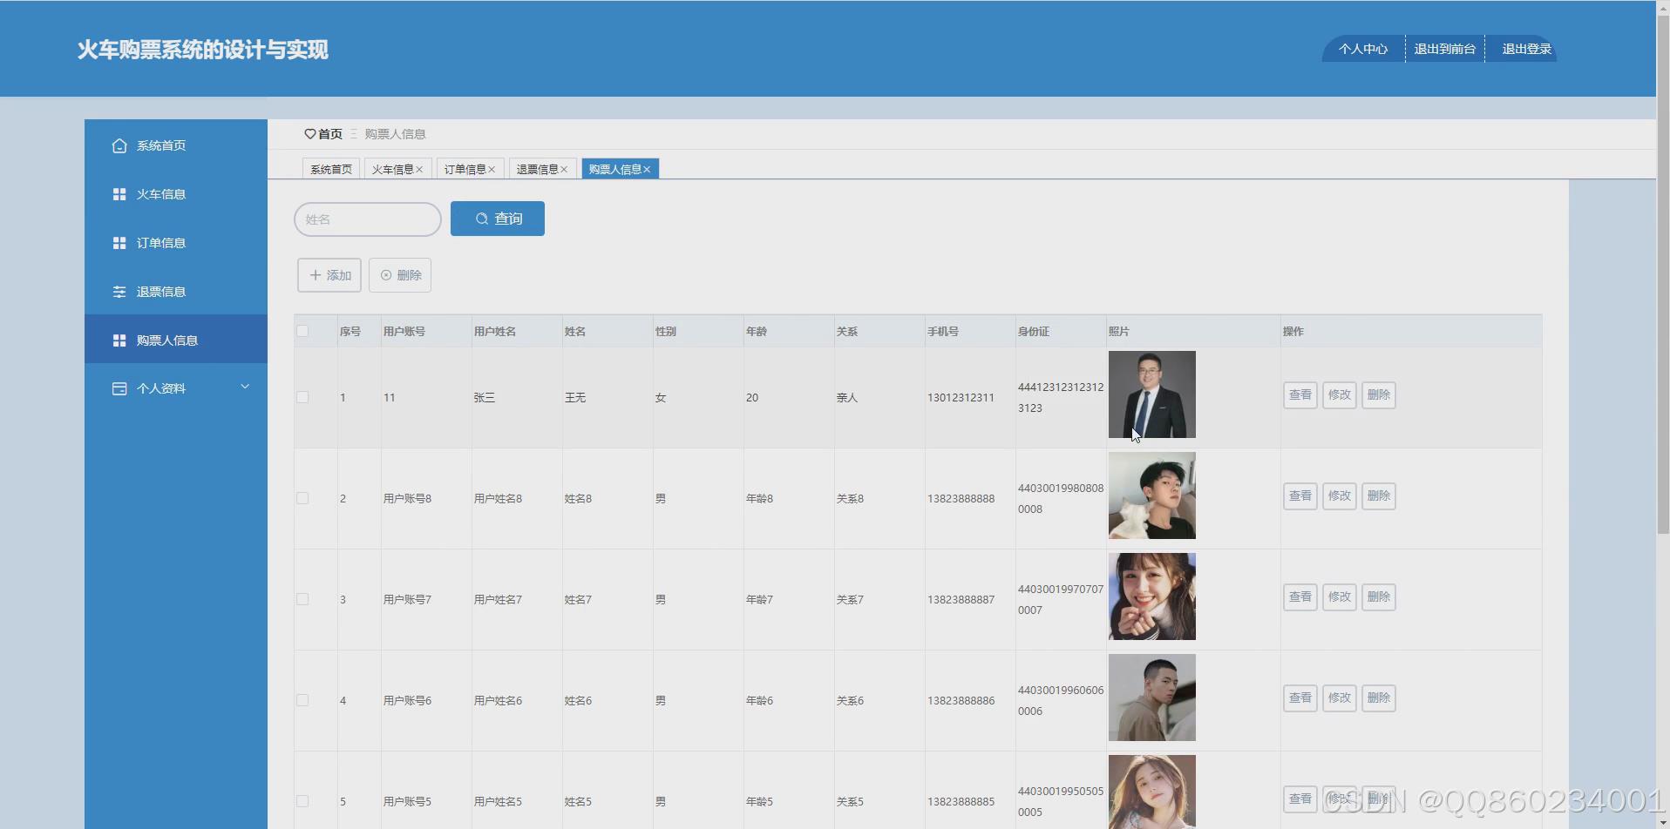Image resolution: width=1670 pixels, height=829 pixels.
Task: Click the 首页 breadcrumb link
Action: (330, 134)
